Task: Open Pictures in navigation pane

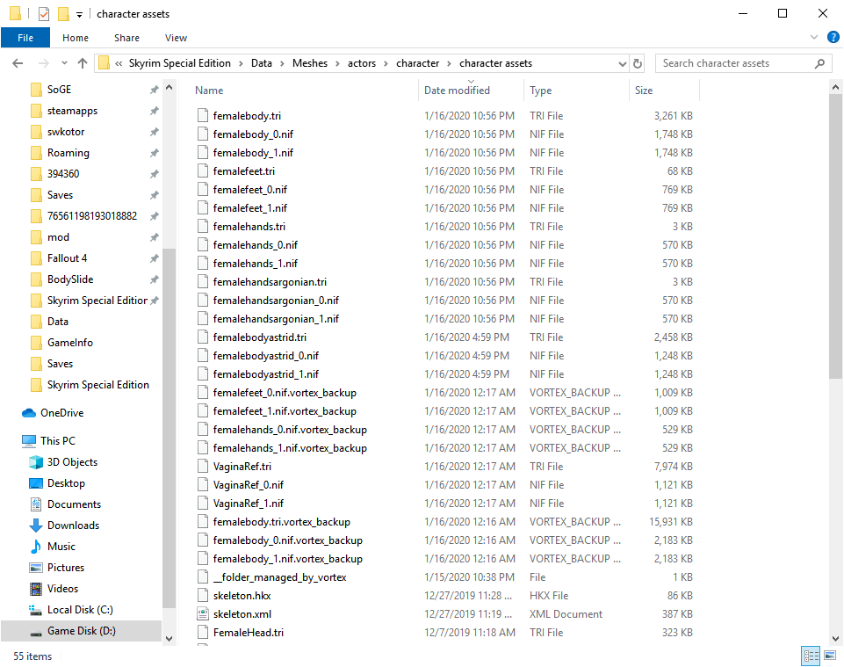Action: (66, 568)
